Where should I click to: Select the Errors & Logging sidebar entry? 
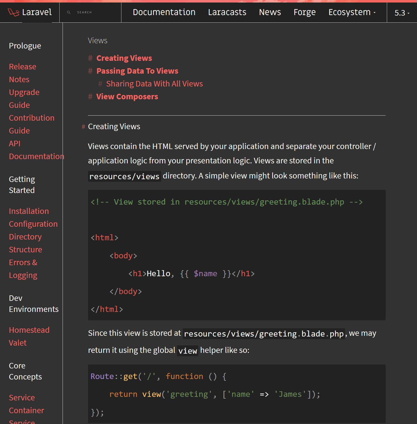coord(23,269)
